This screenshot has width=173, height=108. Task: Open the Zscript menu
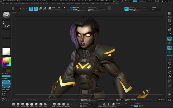[x=117, y=3]
